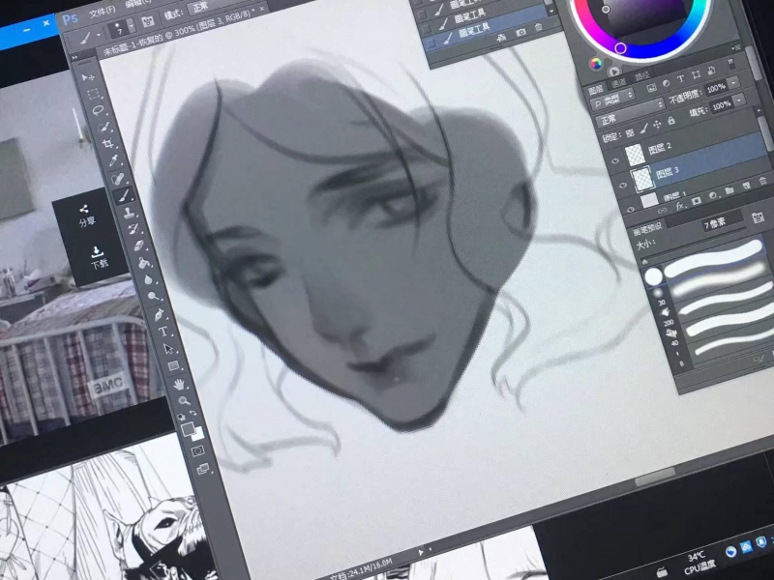Image resolution: width=774 pixels, height=580 pixels.
Task: Delete the history state with the trash icon
Action: click(539, 27)
